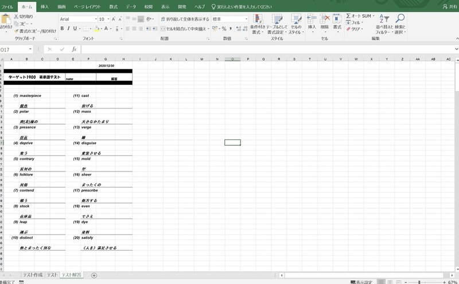Open Format as Table (テーブルとして書式設定)
459x284 pixels.
click(x=277, y=24)
